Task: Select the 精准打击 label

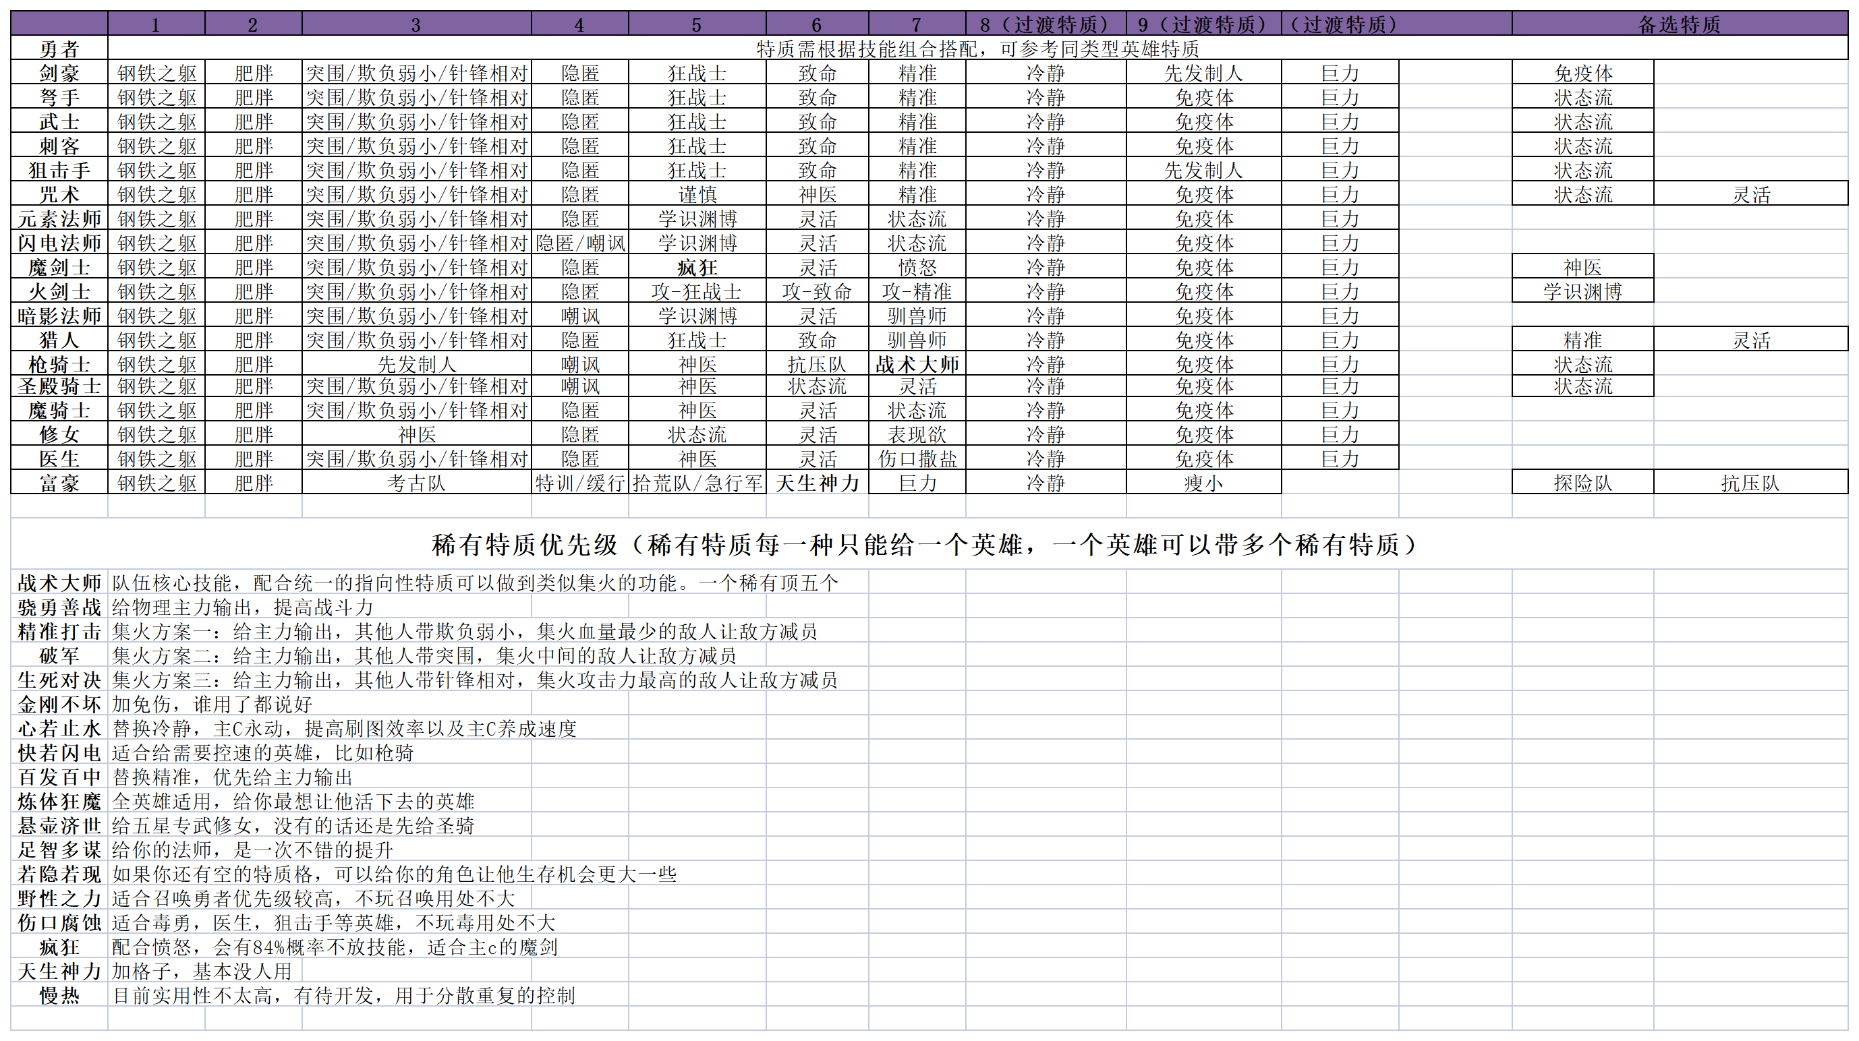Action: [59, 631]
